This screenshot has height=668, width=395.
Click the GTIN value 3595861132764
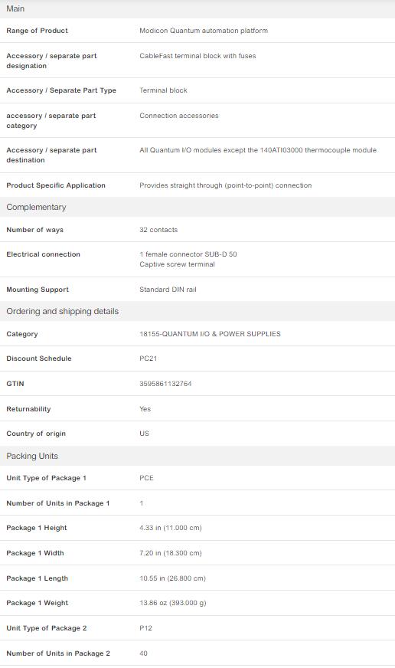coord(165,384)
